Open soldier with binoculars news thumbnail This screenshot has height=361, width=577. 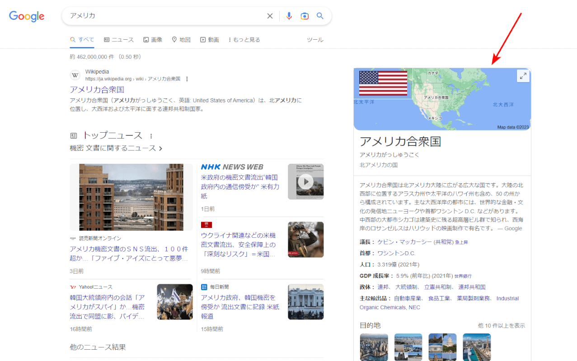coord(306,240)
